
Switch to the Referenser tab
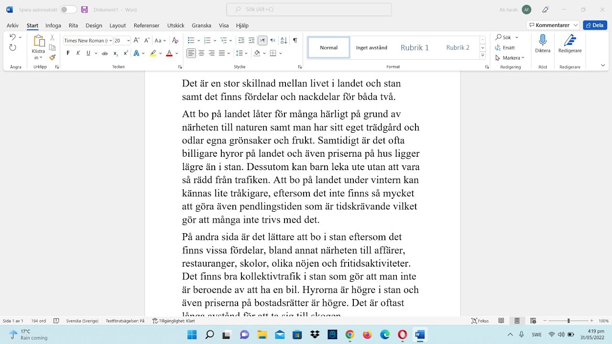click(x=146, y=25)
